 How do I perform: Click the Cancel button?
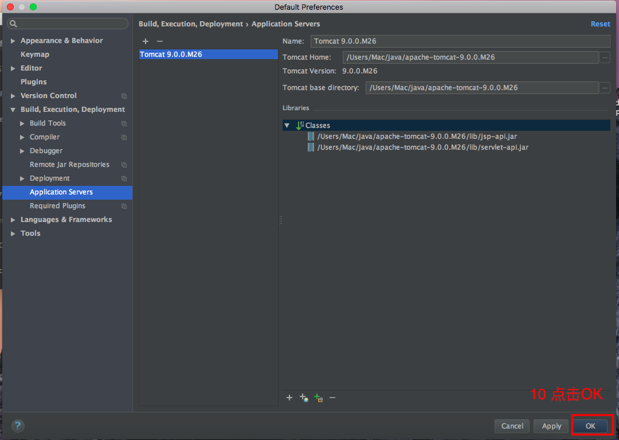(x=512, y=426)
